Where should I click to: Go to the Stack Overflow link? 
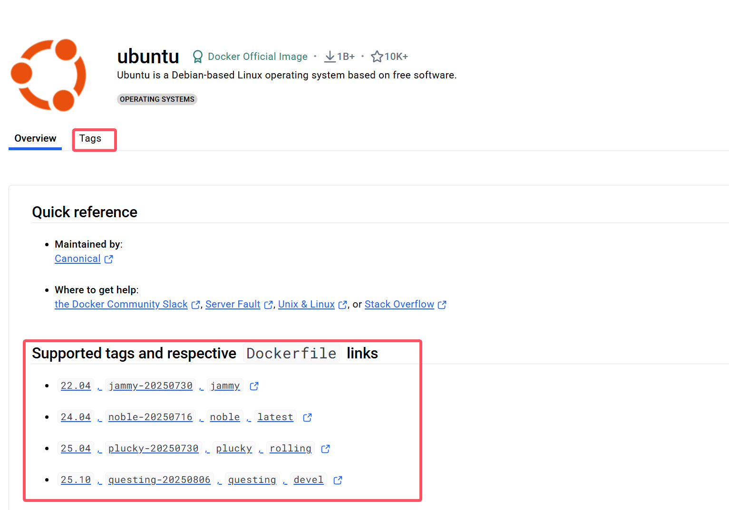(399, 305)
